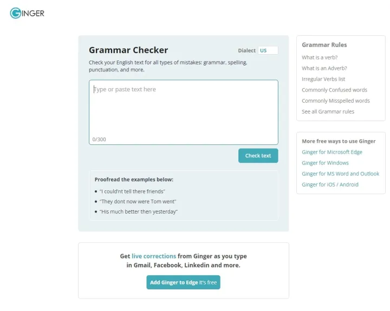Open the Dialect US dropdown
This screenshot has width=390, height=311.
pos(268,50)
